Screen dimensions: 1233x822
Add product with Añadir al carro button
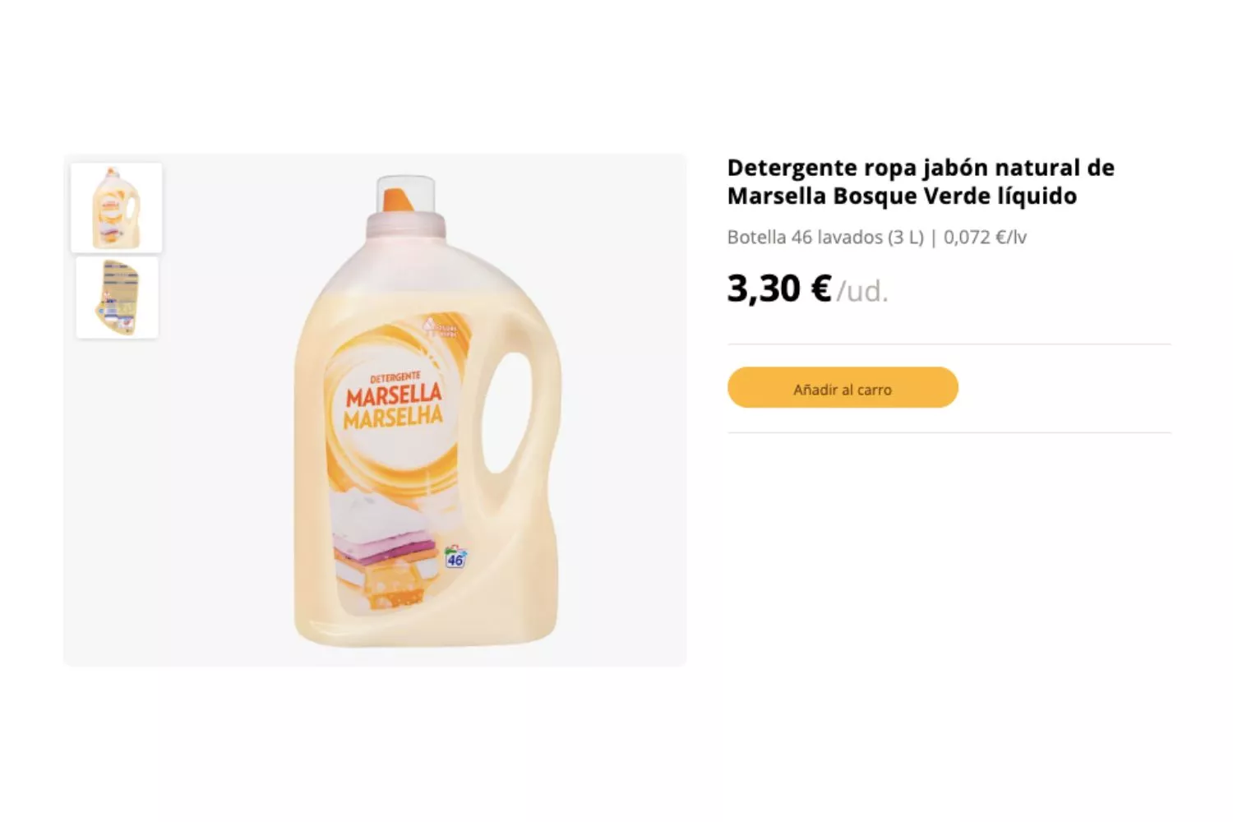point(843,388)
